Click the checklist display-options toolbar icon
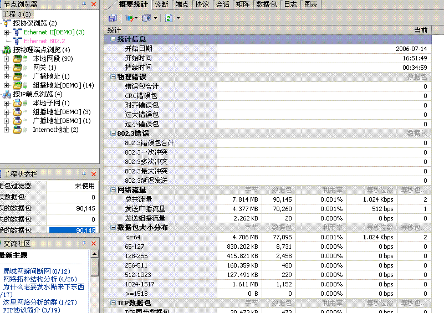This screenshot has height=313, width=444. tap(129, 18)
